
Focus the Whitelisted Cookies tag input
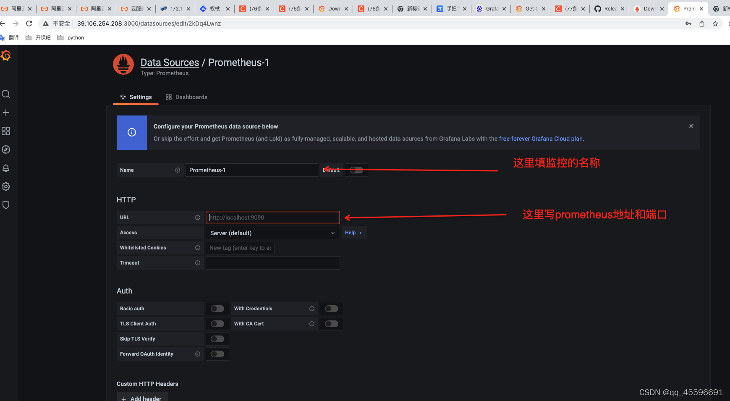(240, 248)
